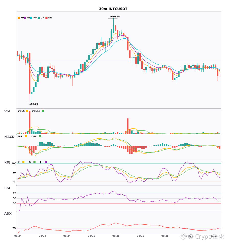Click the RSI axis value 70

(15, 193)
